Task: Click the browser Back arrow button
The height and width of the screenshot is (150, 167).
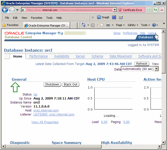Action: pyautogui.click(x=5, y=10)
